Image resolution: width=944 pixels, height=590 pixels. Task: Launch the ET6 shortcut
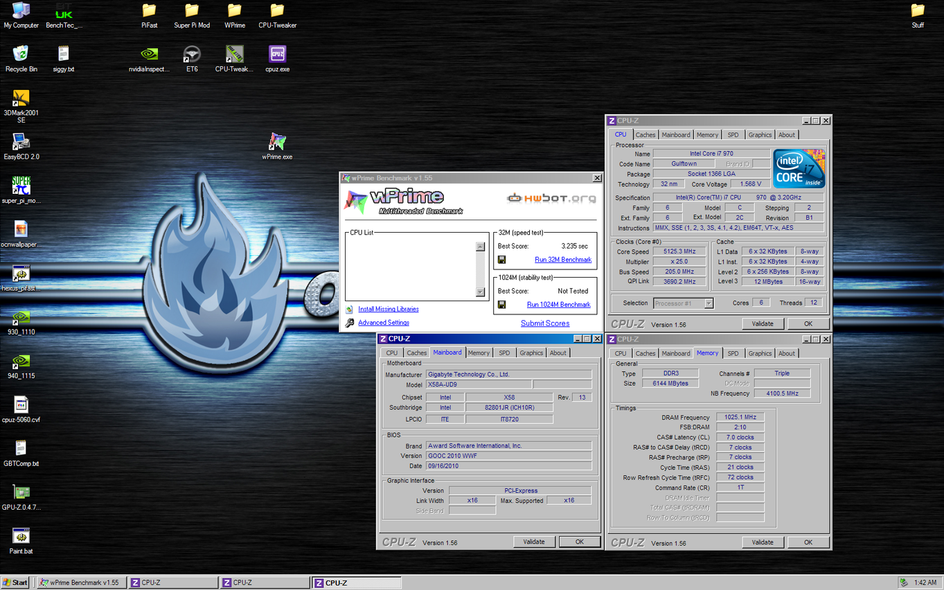192,59
